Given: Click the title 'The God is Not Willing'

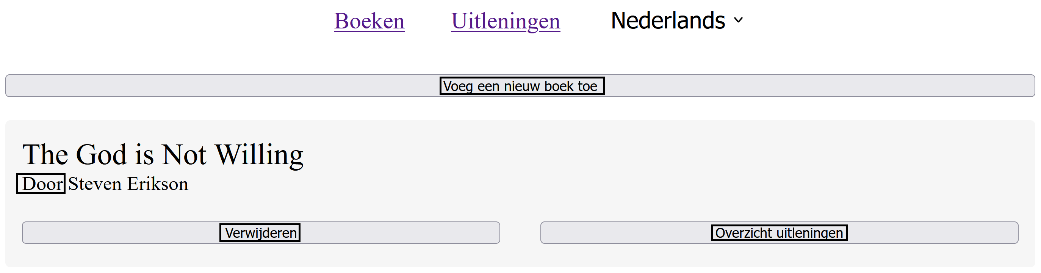Looking at the screenshot, I should click(x=163, y=154).
